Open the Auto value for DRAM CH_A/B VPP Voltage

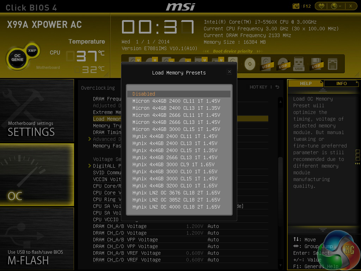[213, 240]
